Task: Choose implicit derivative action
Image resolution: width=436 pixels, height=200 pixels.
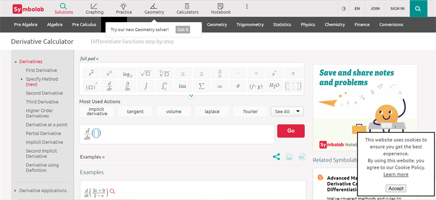Action: point(97,111)
